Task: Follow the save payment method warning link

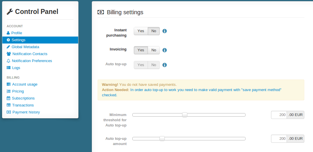Action: click(192, 93)
